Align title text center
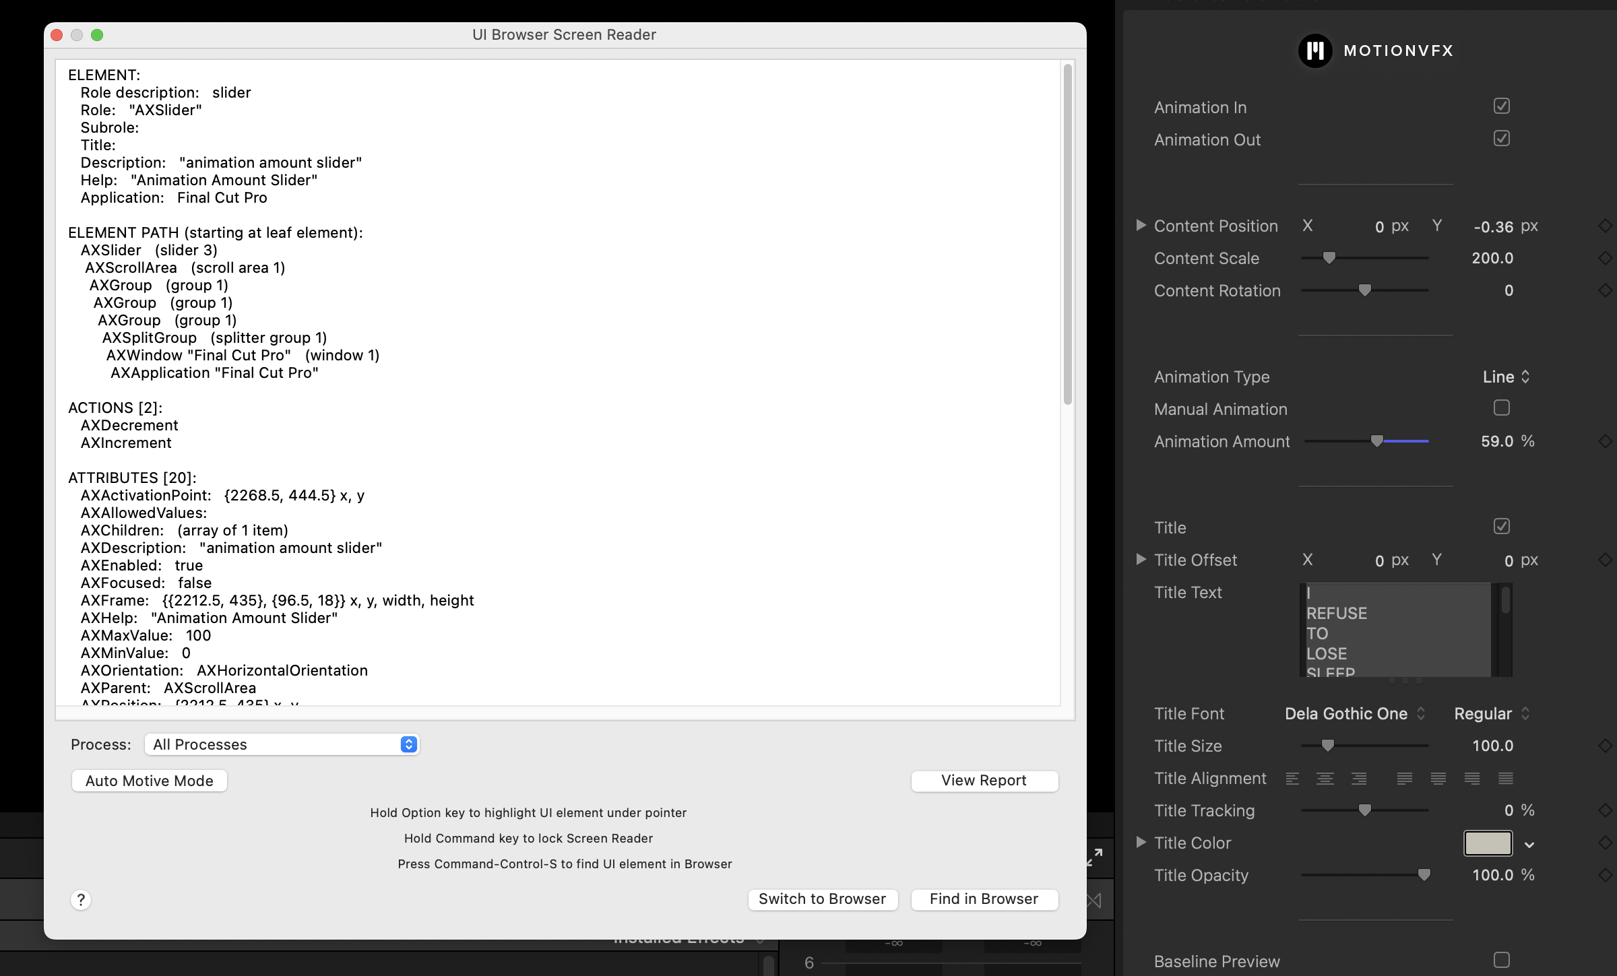The width and height of the screenshot is (1617, 976). (1325, 779)
